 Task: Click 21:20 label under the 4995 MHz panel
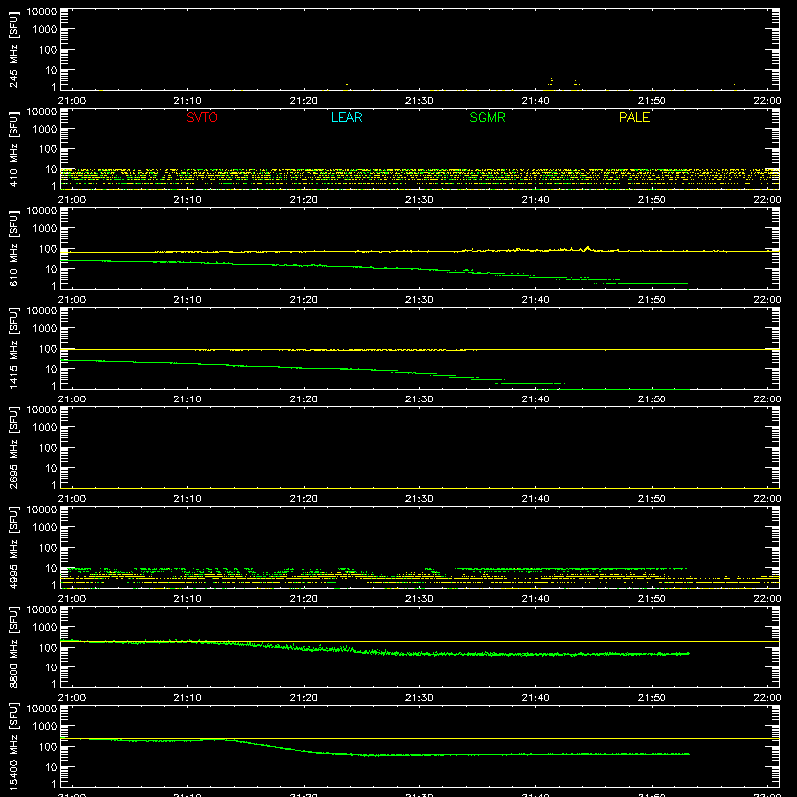(304, 599)
